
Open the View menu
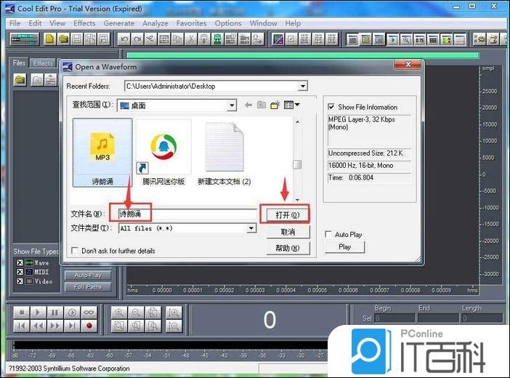[57, 23]
